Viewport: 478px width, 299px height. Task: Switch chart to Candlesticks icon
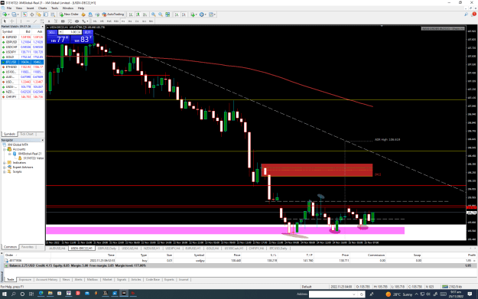[x=138, y=15]
